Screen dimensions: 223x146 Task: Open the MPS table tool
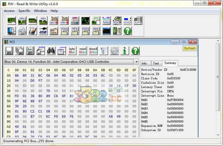pos(75,31)
